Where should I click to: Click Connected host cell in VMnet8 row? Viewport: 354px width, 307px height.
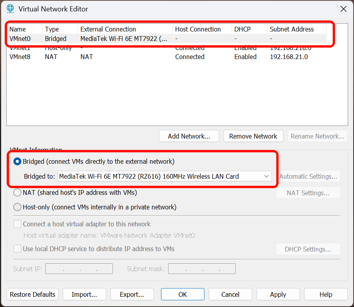click(190, 57)
